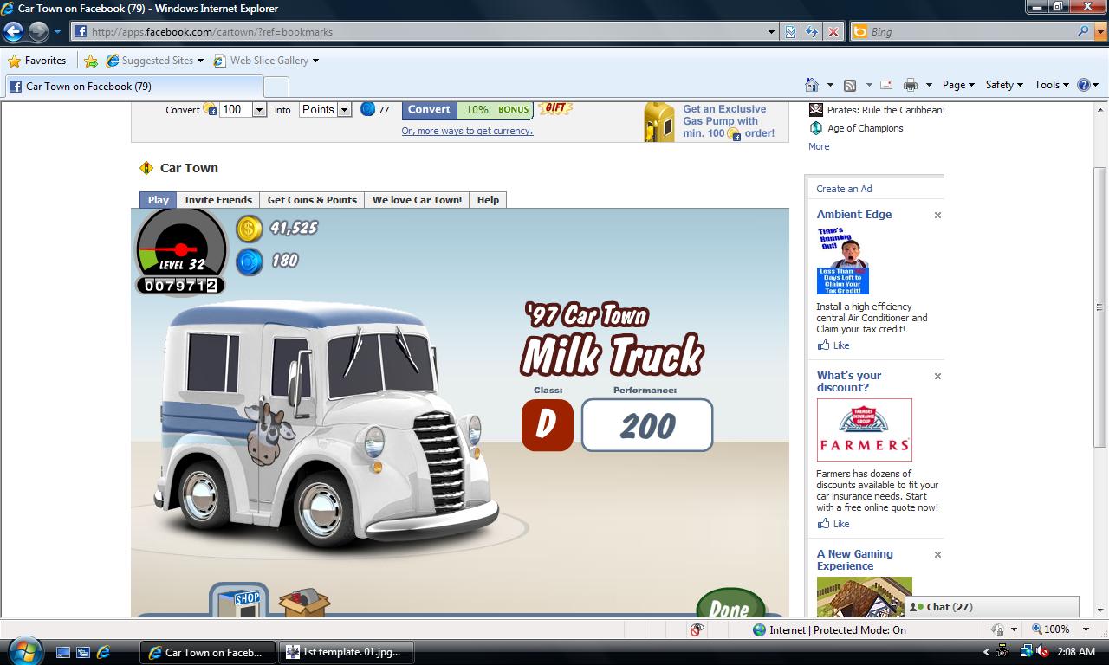Open the Invite Friends tab
The image size is (1109, 665).
(x=217, y=200)
